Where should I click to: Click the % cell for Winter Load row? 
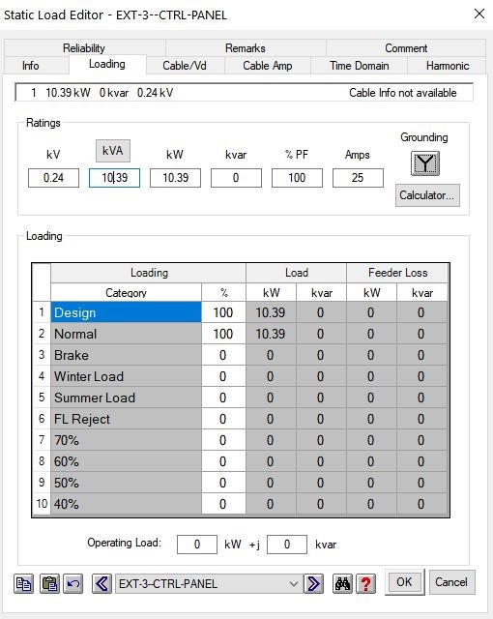223,376
